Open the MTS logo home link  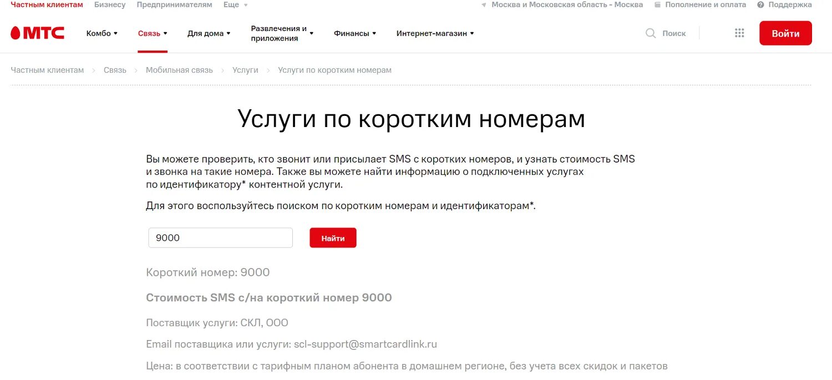click(x=38, y=33)
